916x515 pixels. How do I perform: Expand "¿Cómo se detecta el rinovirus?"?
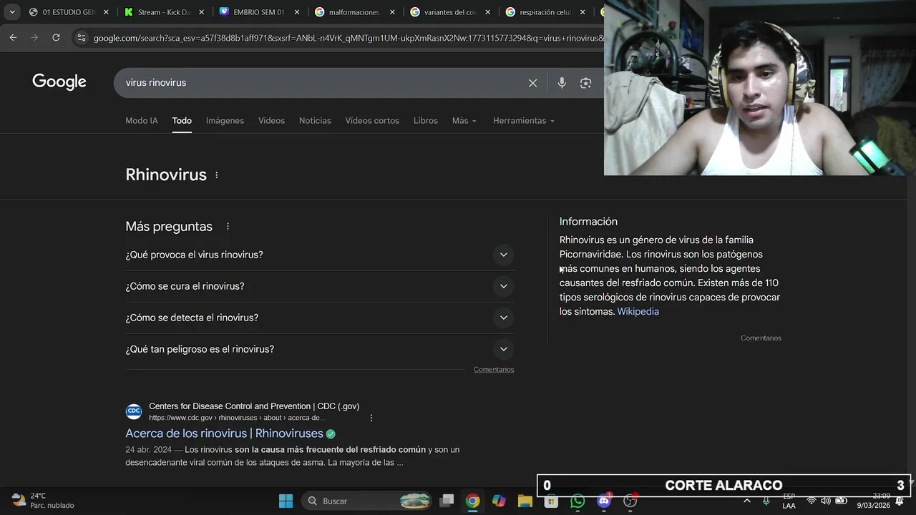click(320, 318)
